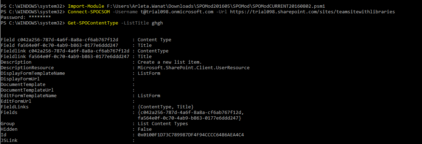Click the Import-Module command text

click(85, 6)
